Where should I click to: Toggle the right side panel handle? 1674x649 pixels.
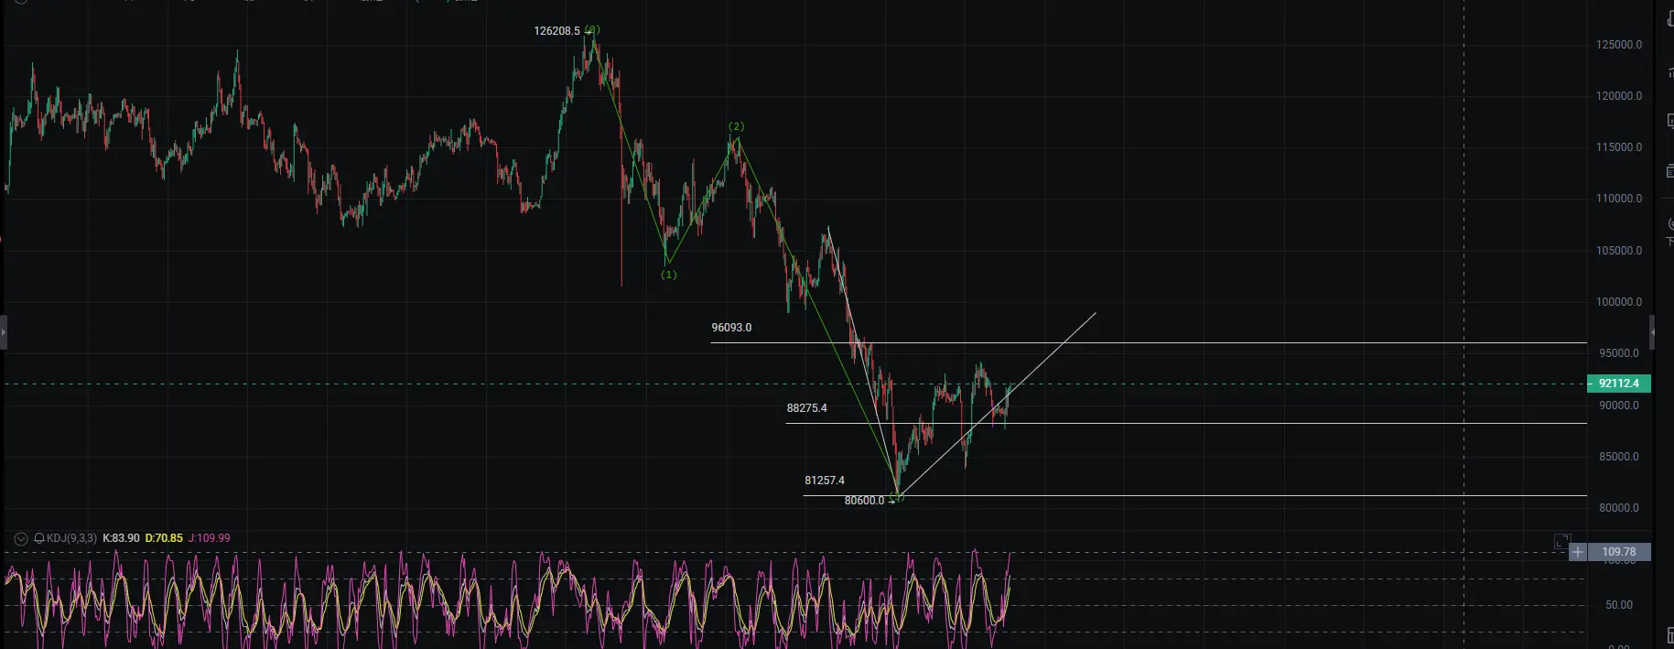[1652, 332]
